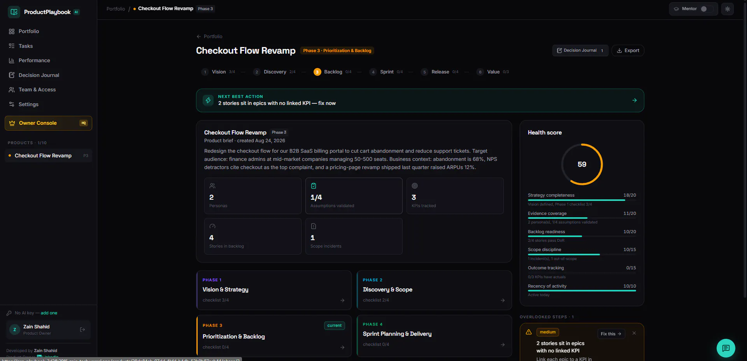Viewport: 747px width, 361px height.
Task: Click the Fix this button
Action: tap(611, 334)
